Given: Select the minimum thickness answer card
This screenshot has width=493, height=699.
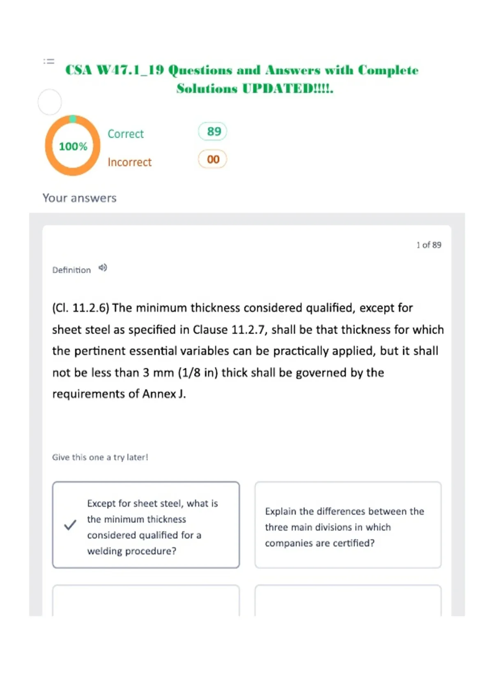Looking at the screenshot, I should tap(146, 525).
